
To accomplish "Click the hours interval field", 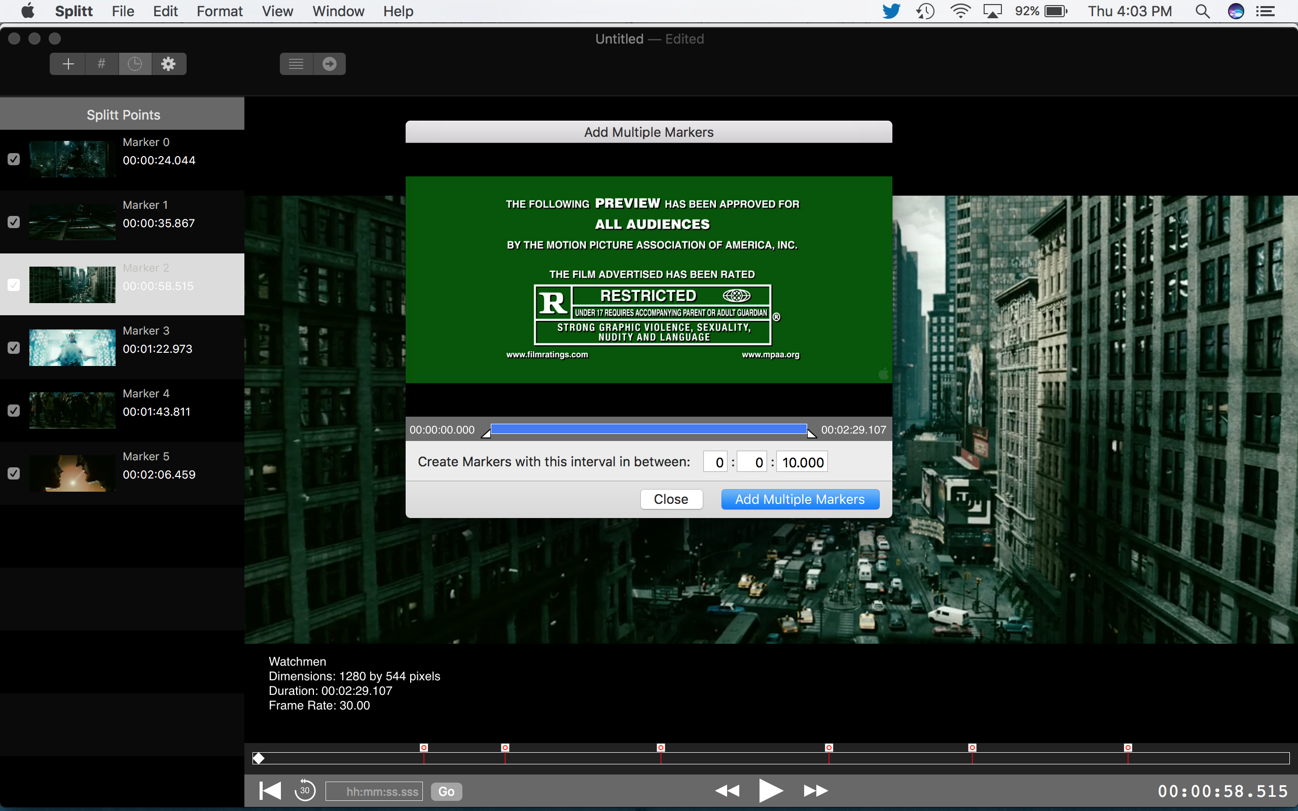I will pyautogui.click(x=715, y=462).
